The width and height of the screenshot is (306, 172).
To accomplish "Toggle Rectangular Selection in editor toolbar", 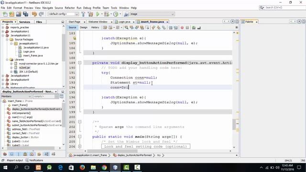I will pos(147,28).
